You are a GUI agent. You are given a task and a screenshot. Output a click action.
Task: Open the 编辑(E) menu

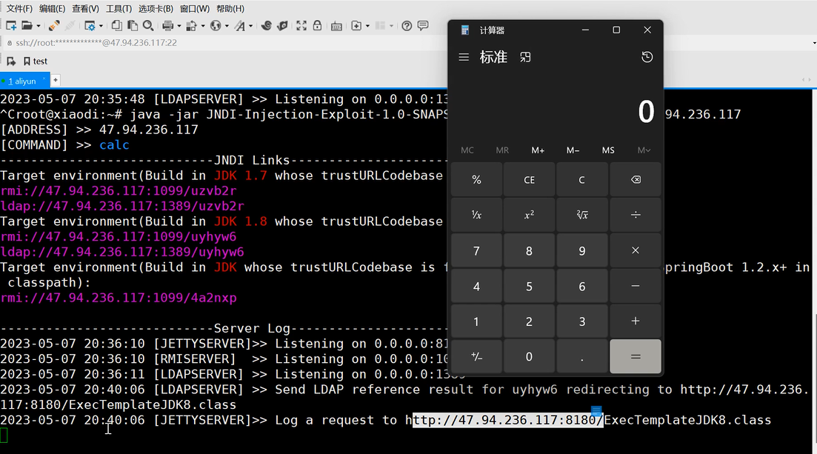52,8
